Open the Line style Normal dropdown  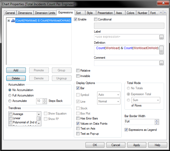tap(109, 101)
